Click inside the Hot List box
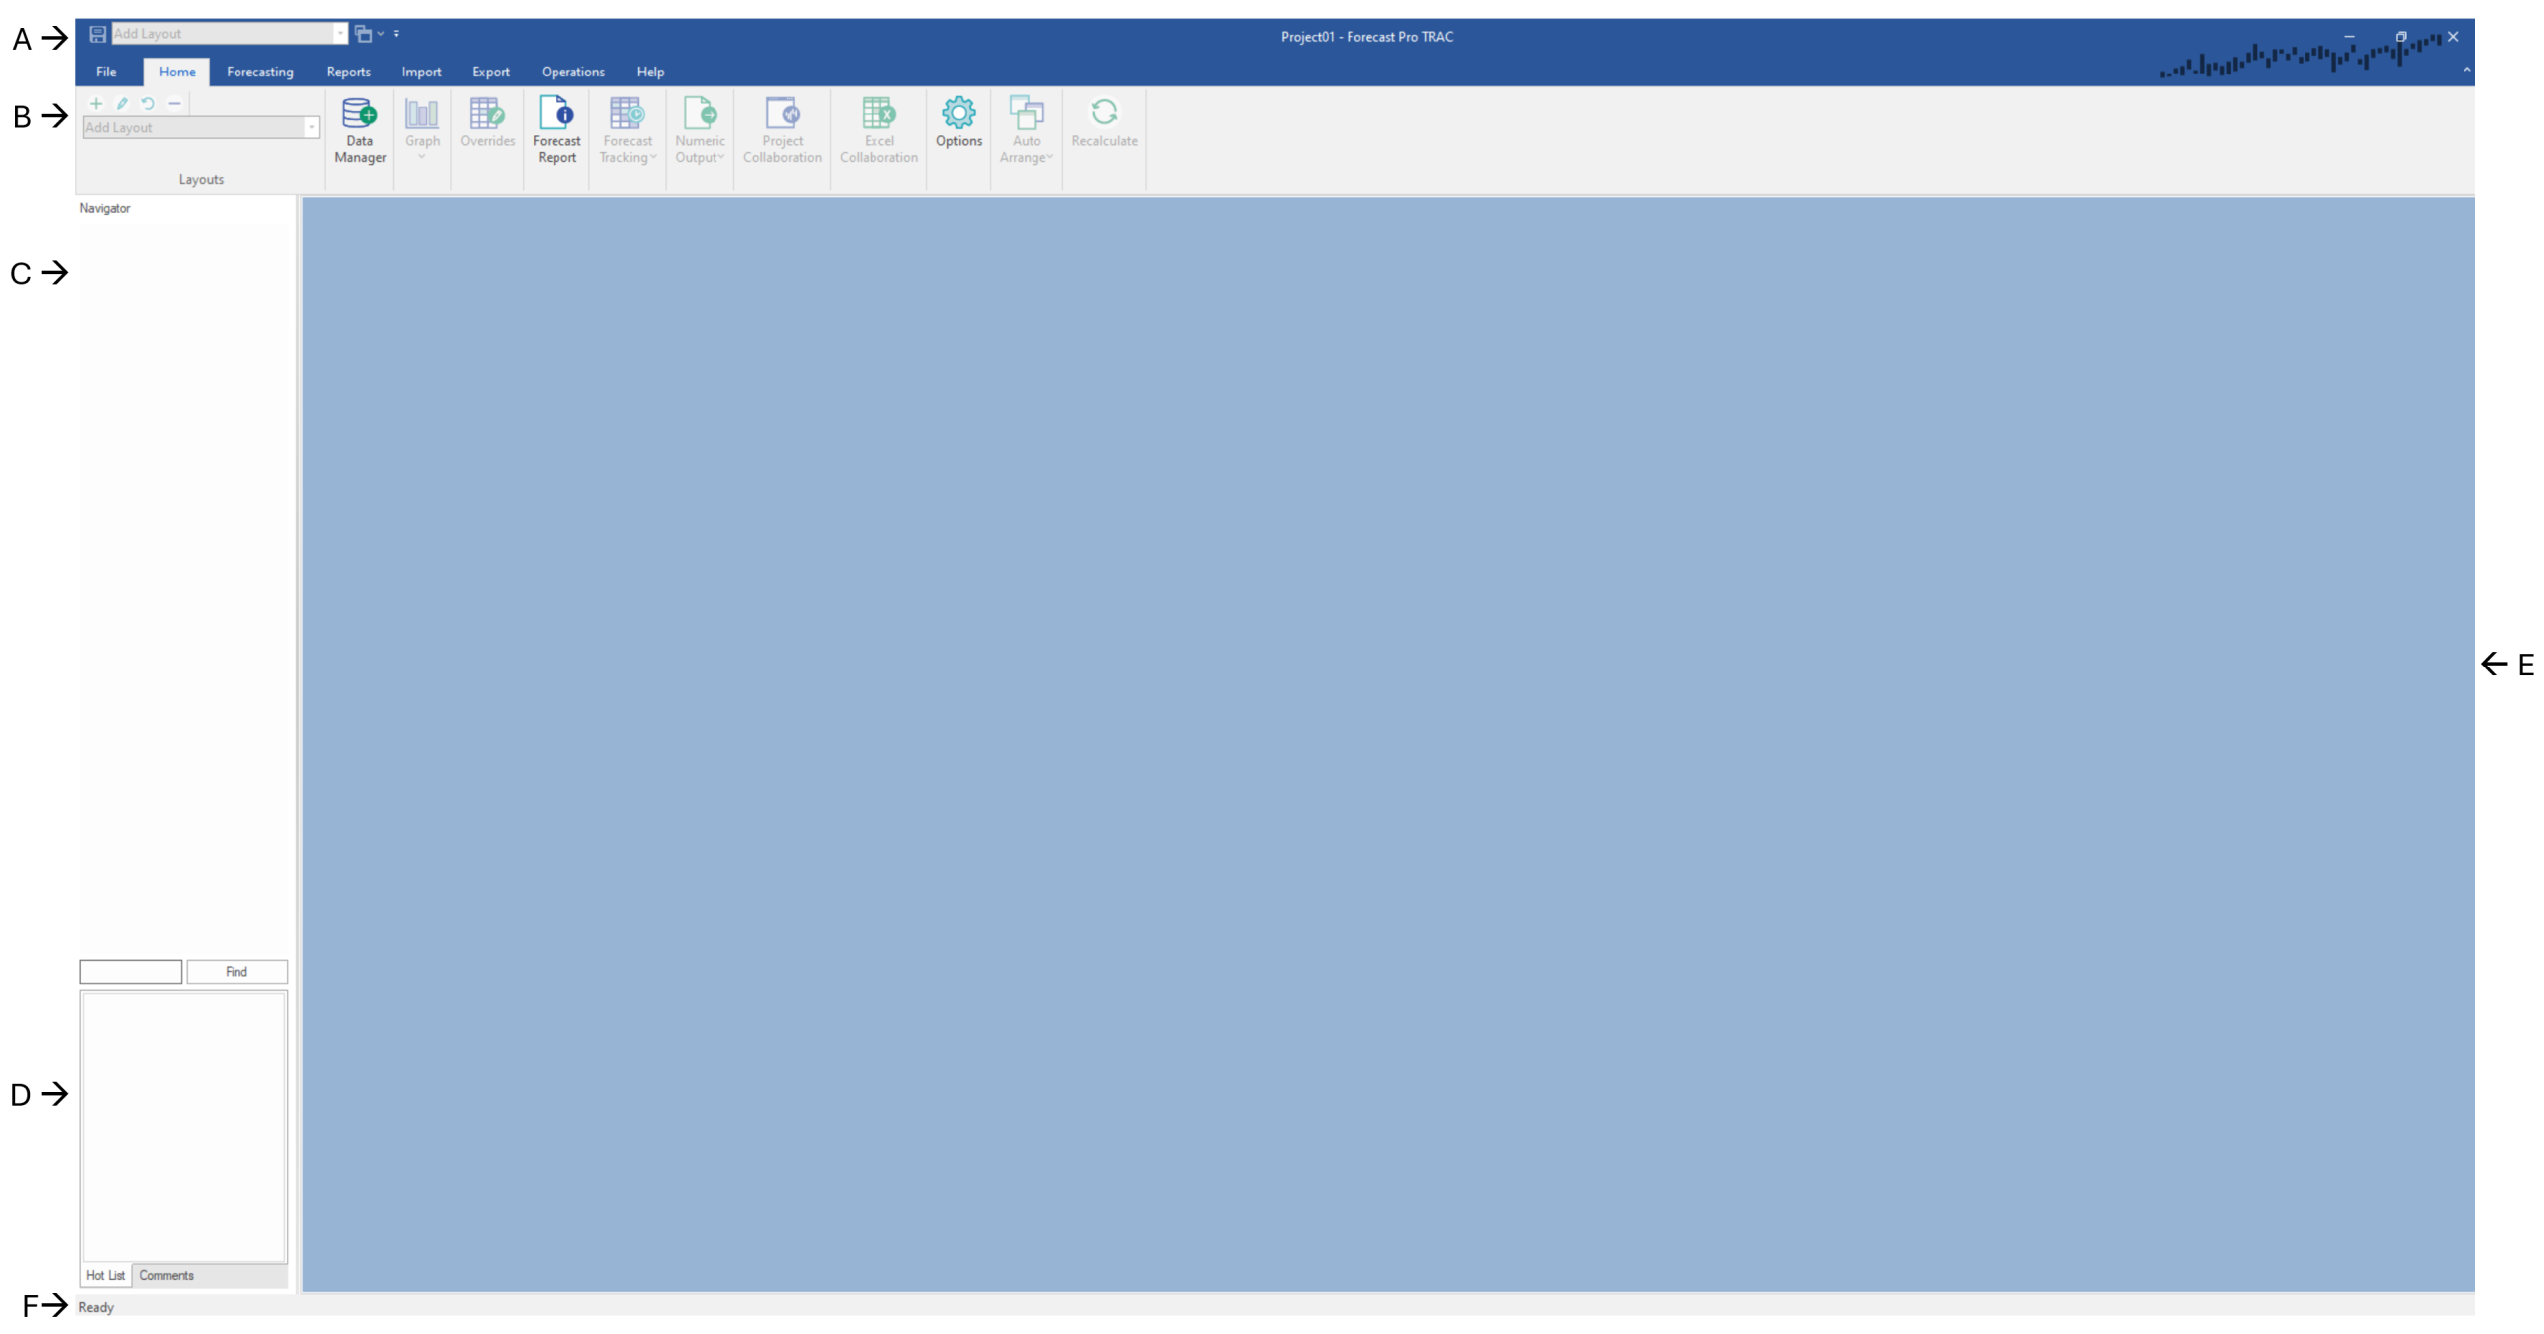The width and height of the screenshot is (2544, 1334). [185, 1127]
